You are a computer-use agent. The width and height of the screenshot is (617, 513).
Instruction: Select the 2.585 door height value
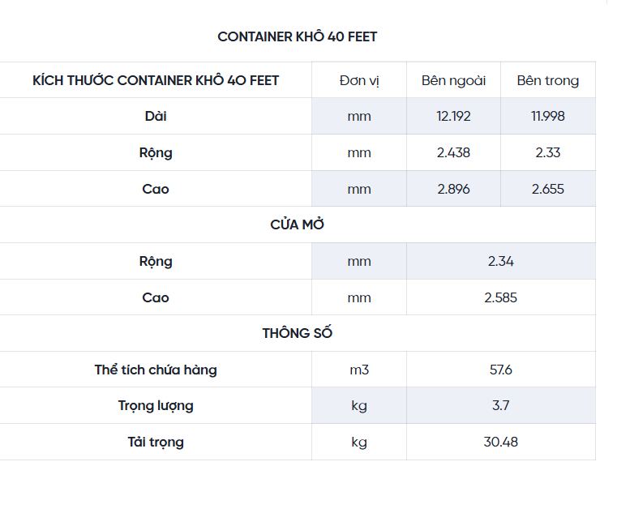(501, 297)
